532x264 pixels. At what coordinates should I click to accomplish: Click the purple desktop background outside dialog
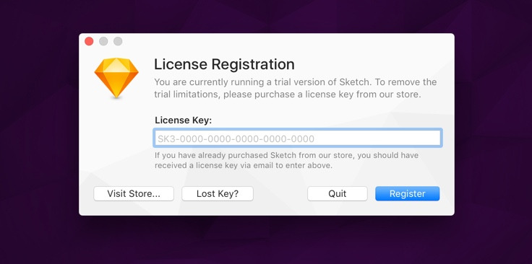(40, 136)
